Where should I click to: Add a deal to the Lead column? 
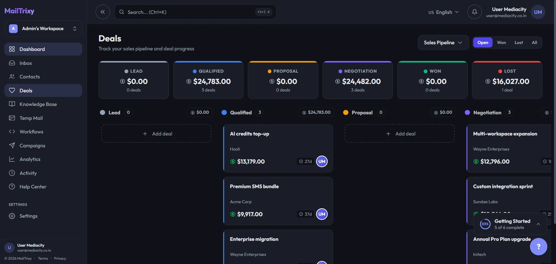(156, 134)
